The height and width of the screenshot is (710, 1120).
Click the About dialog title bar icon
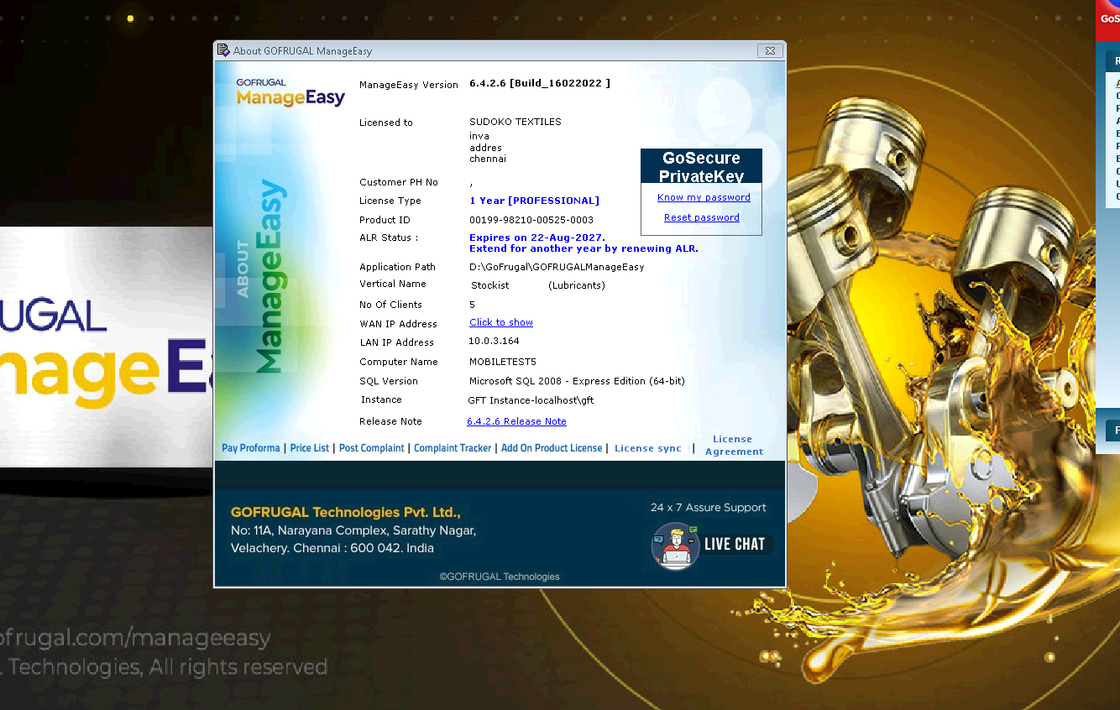coord(223,50)
